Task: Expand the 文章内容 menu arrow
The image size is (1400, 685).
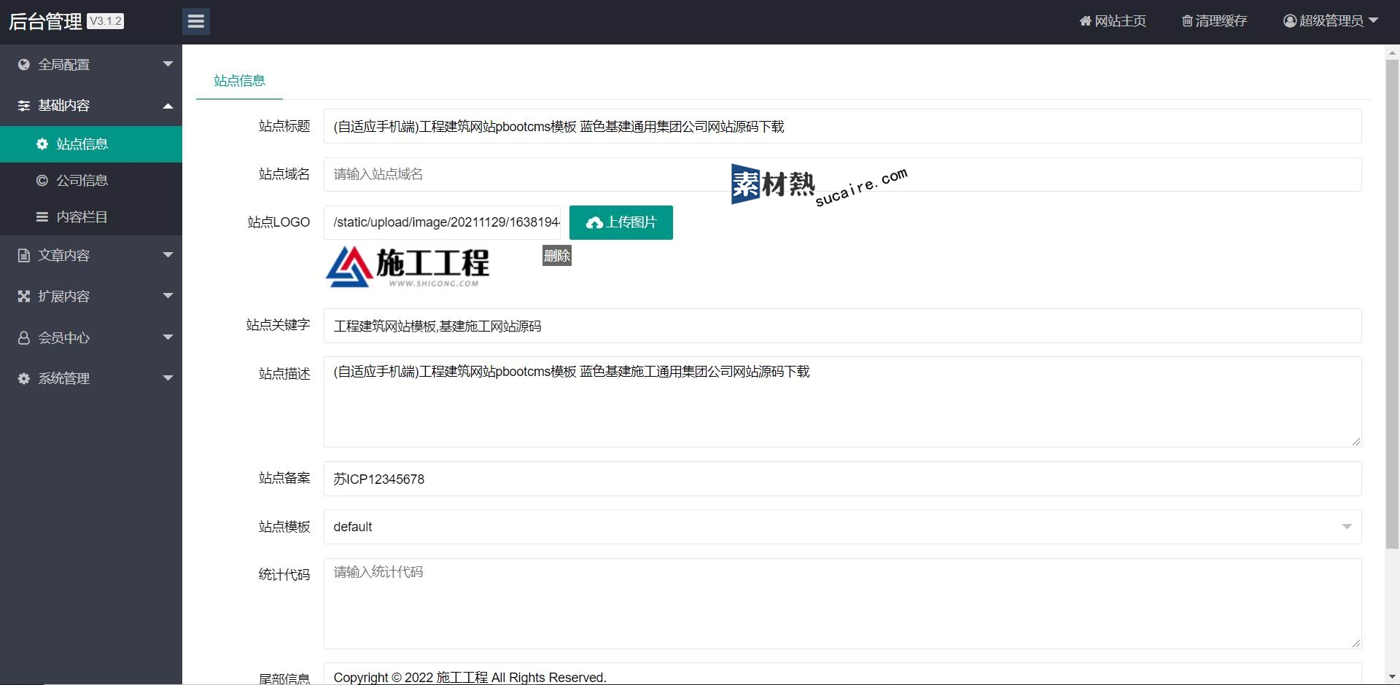Action: tap(168, 255)
